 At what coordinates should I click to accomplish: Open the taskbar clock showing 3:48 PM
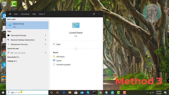point(159,93)
